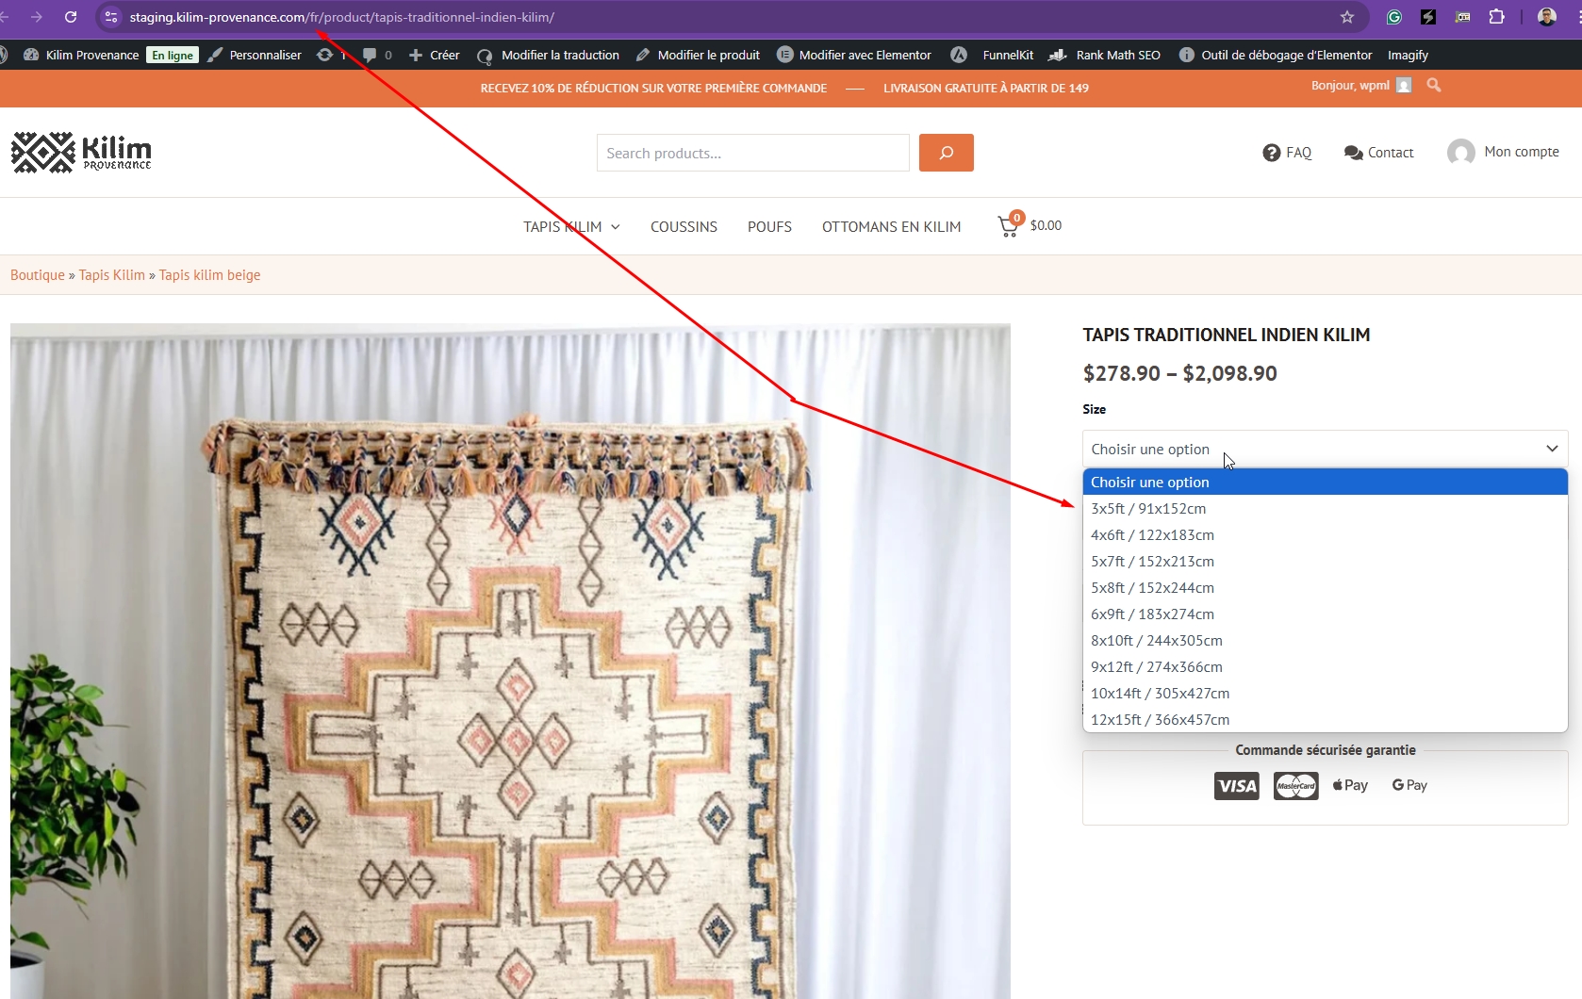Reload the page with the browser refresh icon
The image size is (1582, 999).
pyautogui.click(x=71, y=17)
